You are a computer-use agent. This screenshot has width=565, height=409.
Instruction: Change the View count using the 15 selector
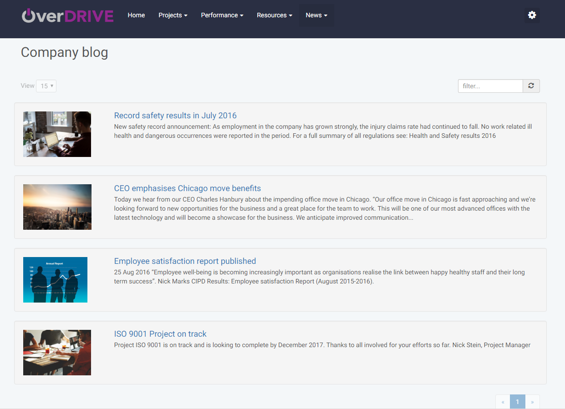[46, 86]
